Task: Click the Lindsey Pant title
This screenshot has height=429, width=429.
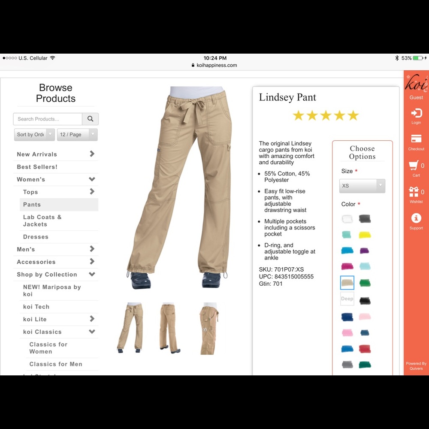Action: coord(287,97)
